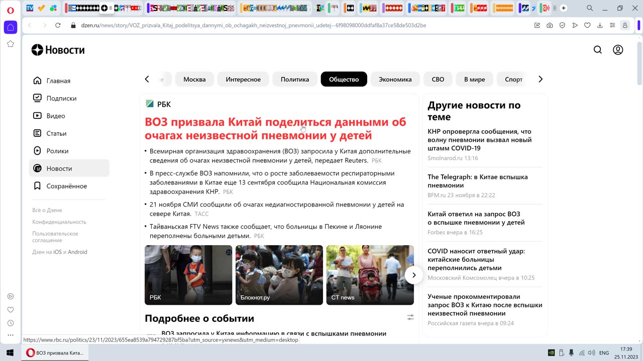Open the ТАСС source label link
The width and height of the screenshot is (643, 361).
(x=201, y=214)
